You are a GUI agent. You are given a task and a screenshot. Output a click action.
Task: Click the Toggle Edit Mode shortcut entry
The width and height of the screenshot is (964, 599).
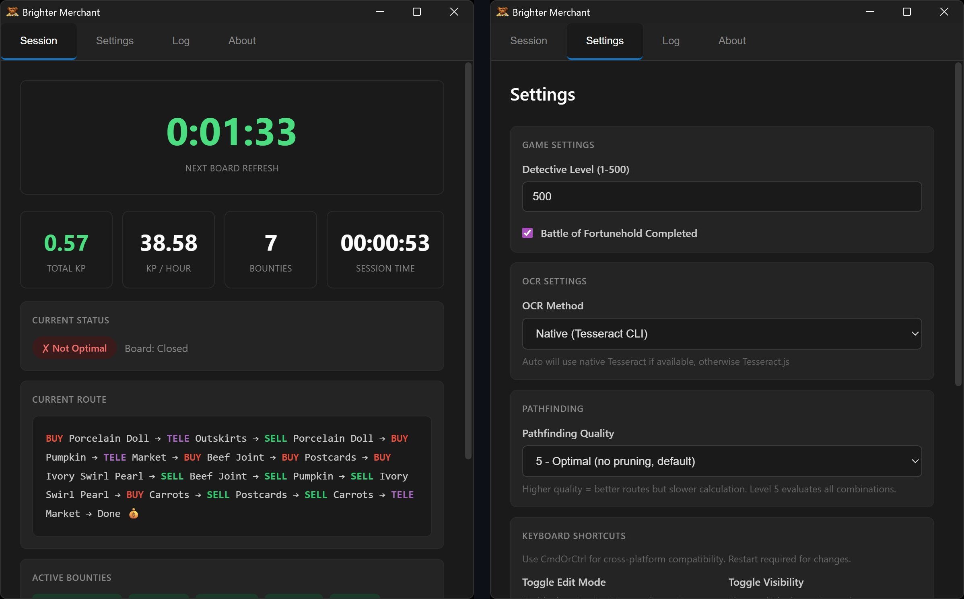click(x=564, y=582)
